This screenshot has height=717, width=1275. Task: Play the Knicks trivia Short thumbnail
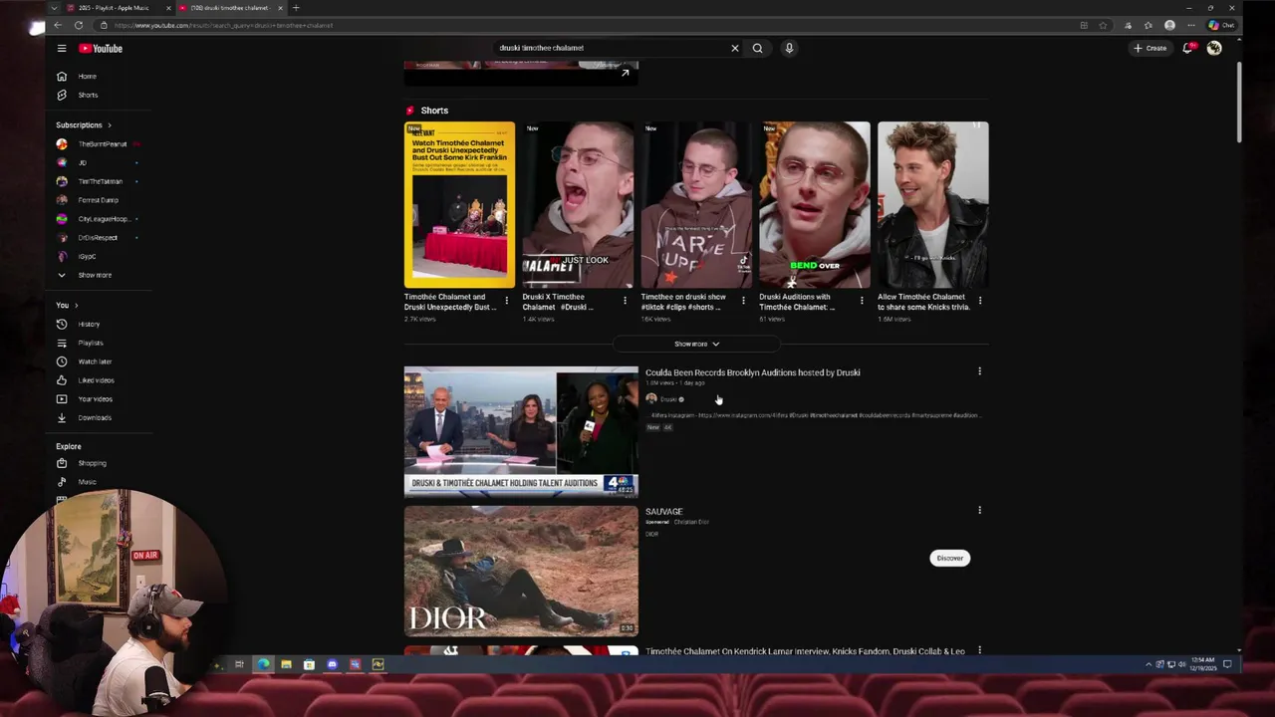(x=933, y=204)
